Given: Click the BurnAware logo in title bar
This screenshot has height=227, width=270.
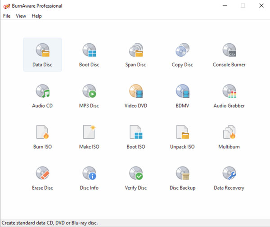Looking at the screenshot, I should [7, 6].
